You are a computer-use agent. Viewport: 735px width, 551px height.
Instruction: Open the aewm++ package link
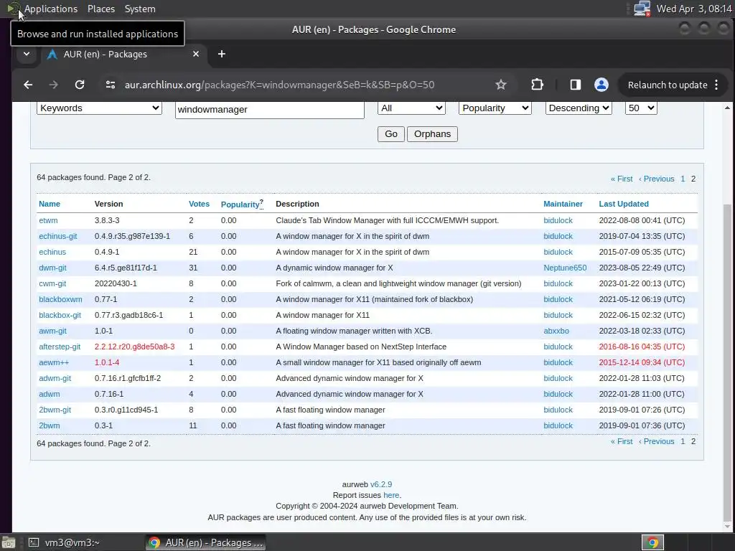[54, 362]
